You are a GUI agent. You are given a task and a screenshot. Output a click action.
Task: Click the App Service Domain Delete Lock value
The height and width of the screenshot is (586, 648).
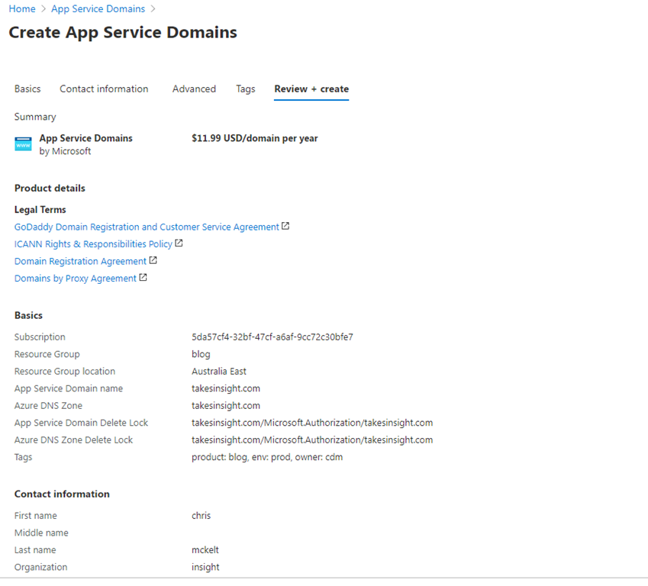312,423
